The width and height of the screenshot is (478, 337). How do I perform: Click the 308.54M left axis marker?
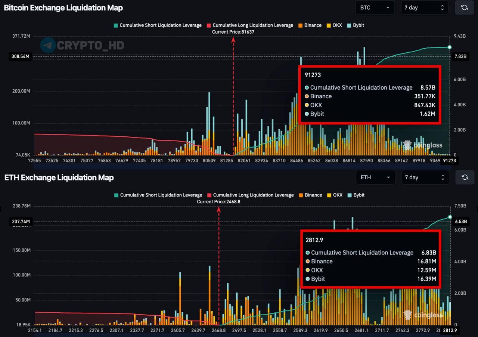[x=21, y=57]
